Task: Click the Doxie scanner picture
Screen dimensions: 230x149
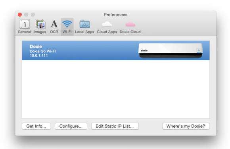Action: [171, 50]
